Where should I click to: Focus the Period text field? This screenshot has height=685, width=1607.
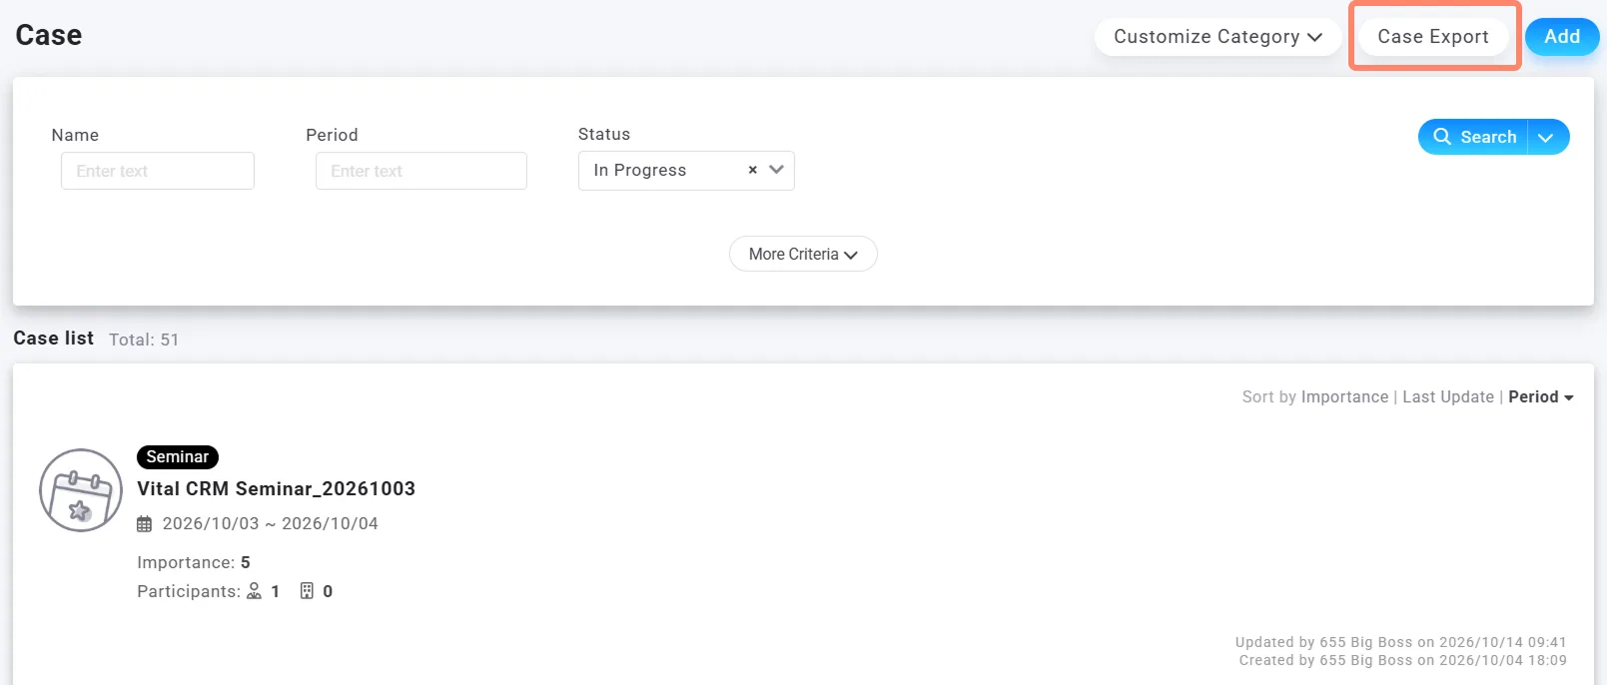click(x=421, y=171)
